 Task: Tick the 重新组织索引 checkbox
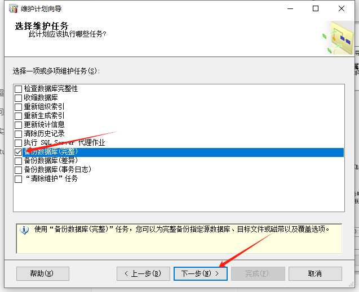tap(18, 107)
